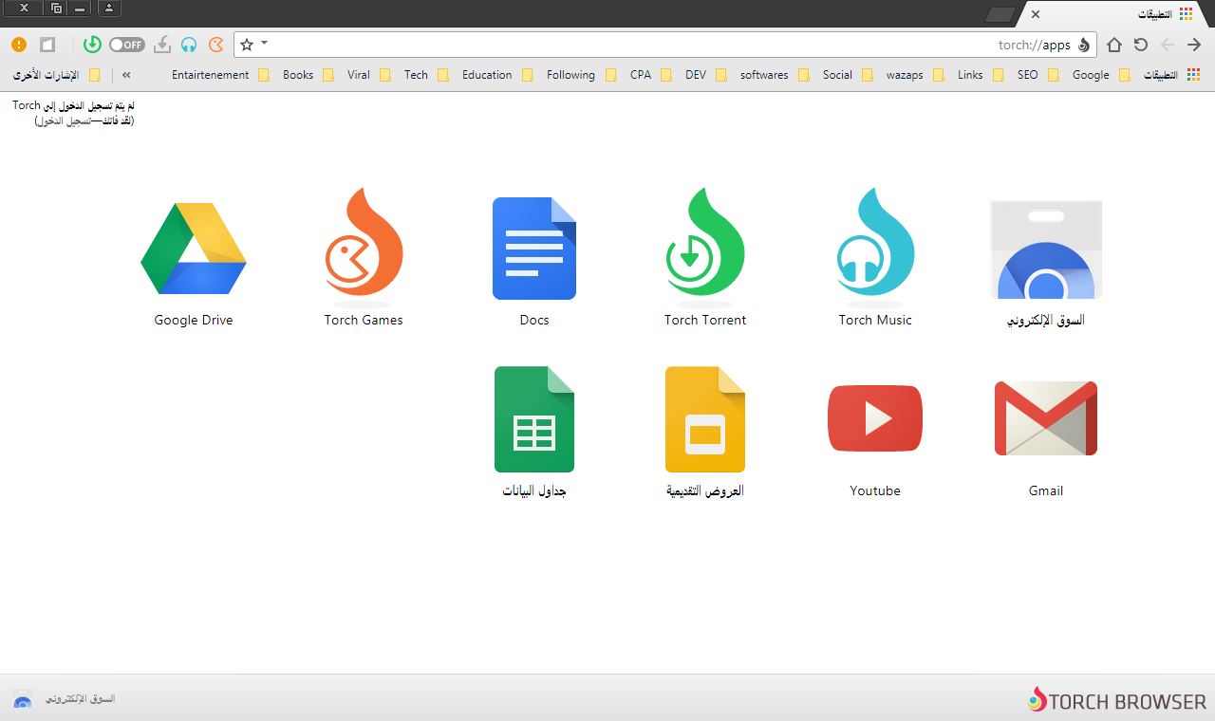1215x721 pixels.
Task: Click the gray square toolbar icon
Action: 47,45
